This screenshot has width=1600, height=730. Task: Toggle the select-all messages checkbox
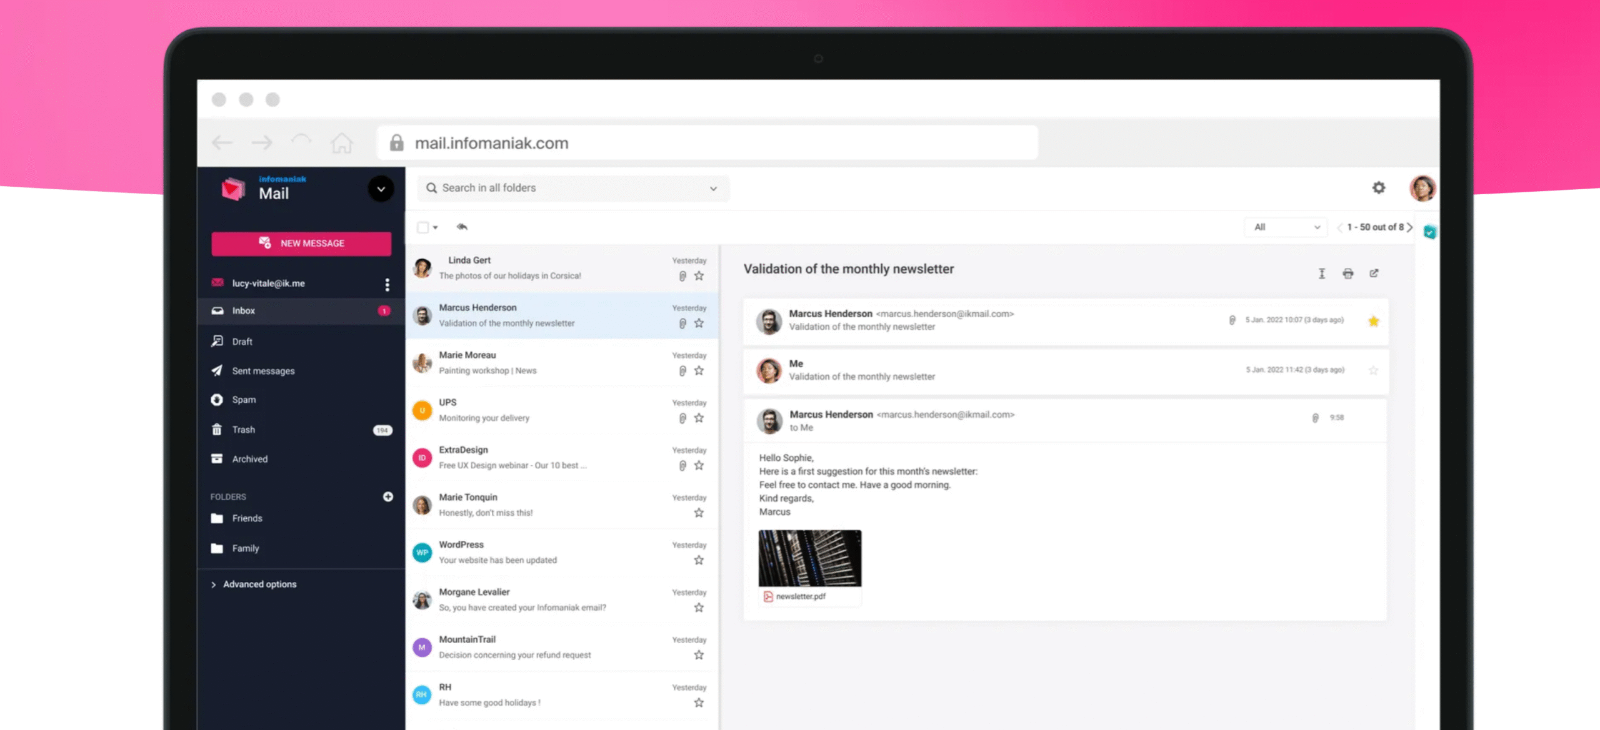click(423, 227)
